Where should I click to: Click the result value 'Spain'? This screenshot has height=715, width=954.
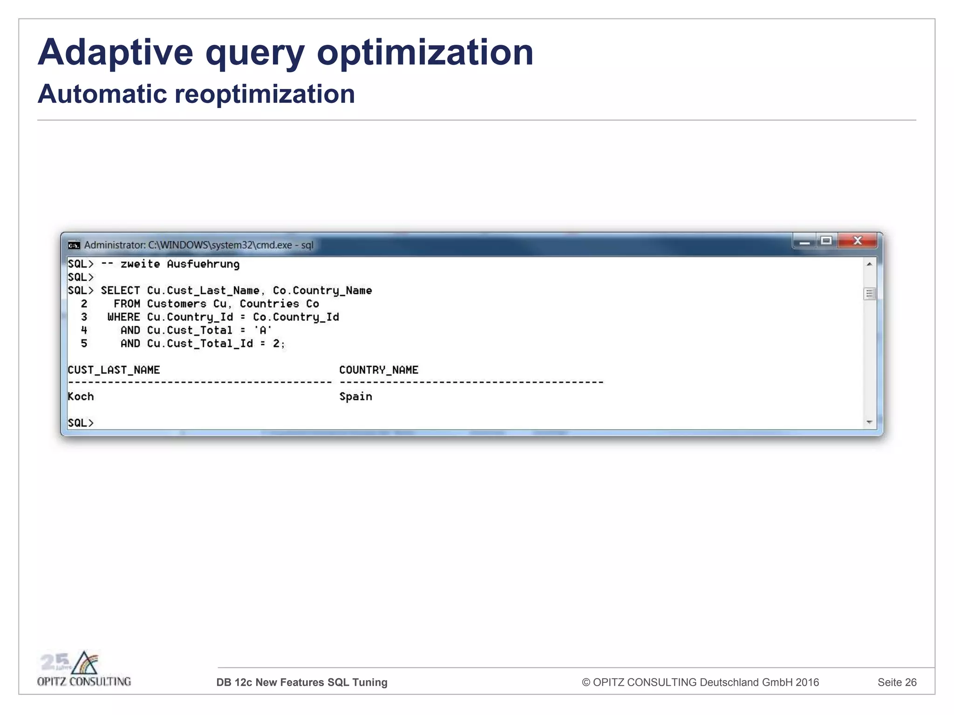point(356,397)
